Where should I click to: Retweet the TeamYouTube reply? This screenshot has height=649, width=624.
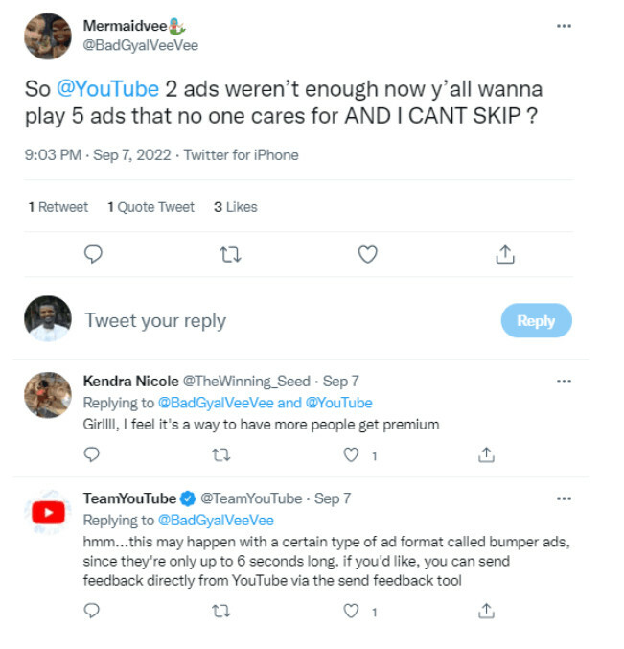[x=221, y=610]
